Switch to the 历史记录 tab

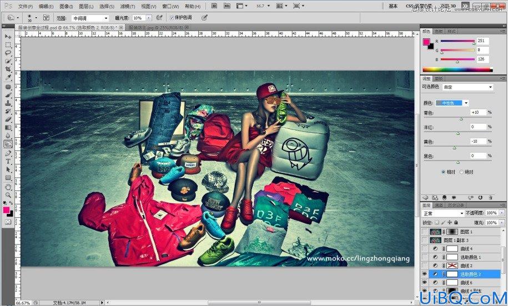pos(456,205)
